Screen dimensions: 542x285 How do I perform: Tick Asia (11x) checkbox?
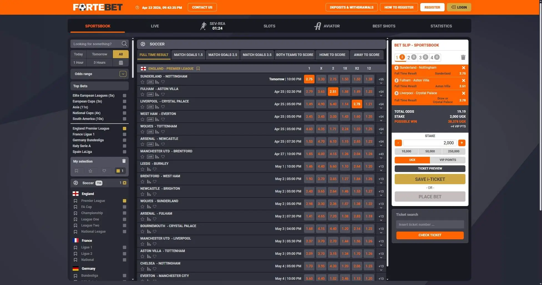tap(125, 107)
